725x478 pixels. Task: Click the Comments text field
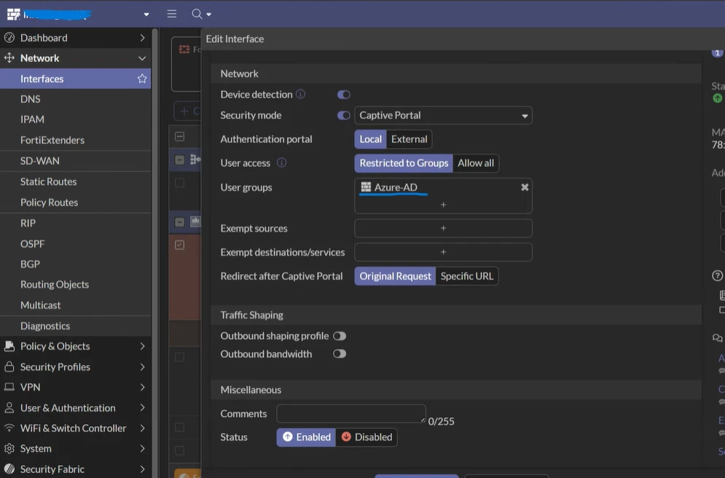click(x=351, y=414)
